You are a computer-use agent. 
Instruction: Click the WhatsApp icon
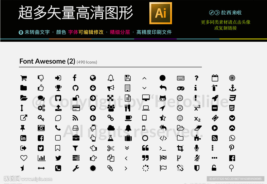[x=232, y=138]
